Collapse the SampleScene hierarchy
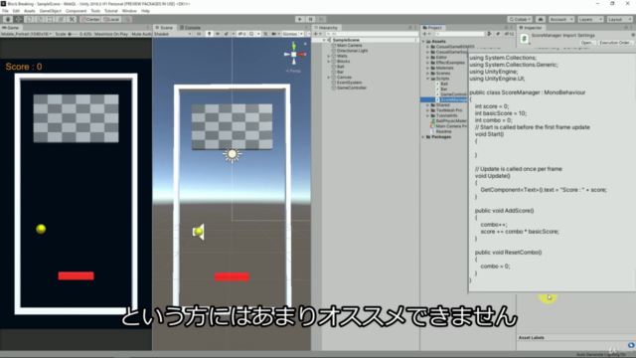The image size is (636, 358). pos(324,40)
